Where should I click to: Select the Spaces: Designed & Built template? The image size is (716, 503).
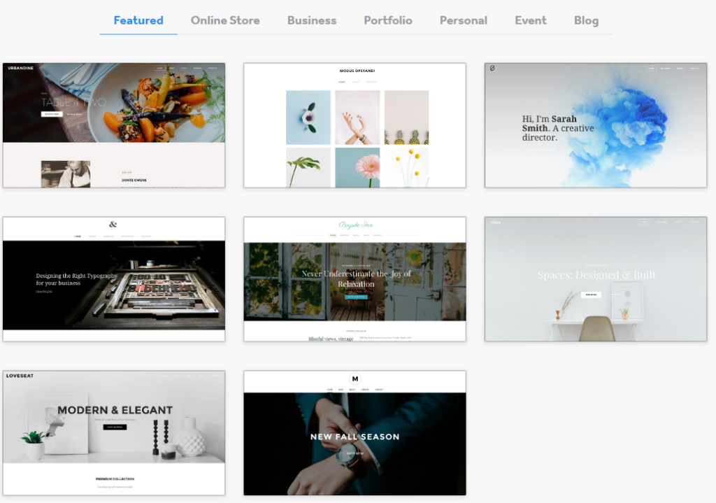coord(596,278)
